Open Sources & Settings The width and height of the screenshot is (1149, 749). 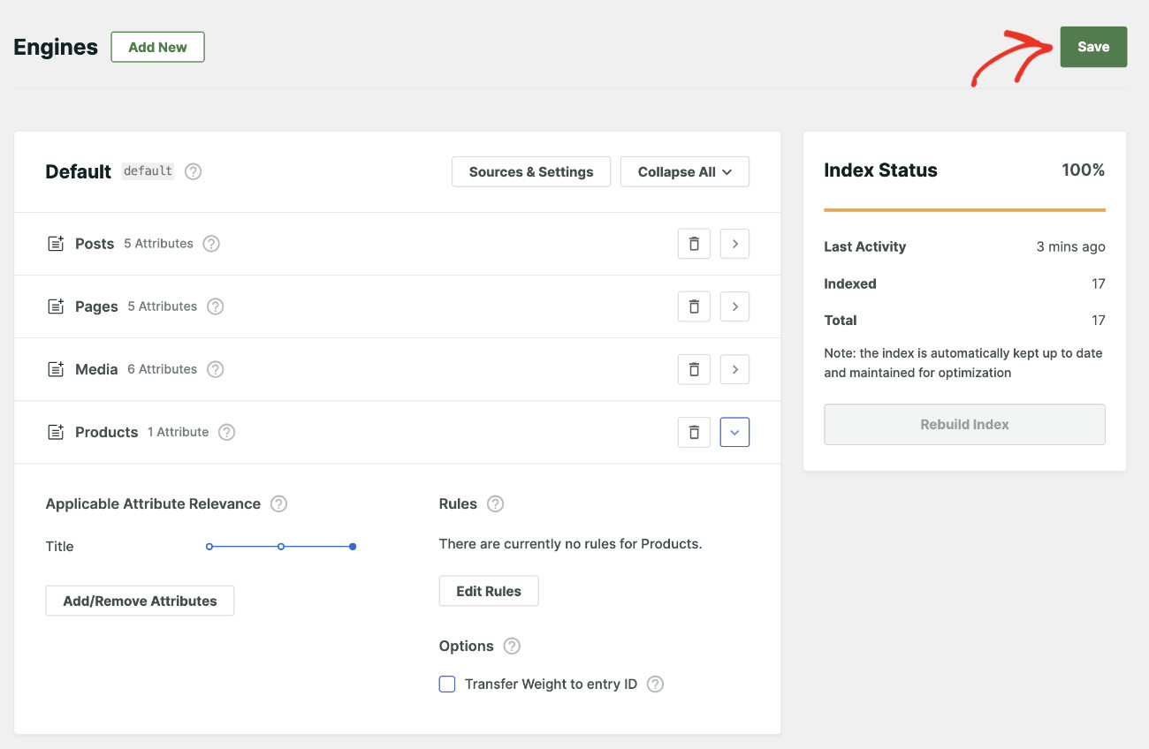530,171
